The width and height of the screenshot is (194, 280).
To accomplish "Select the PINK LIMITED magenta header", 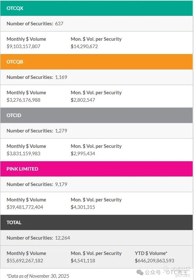I will [x=96, y=169].
